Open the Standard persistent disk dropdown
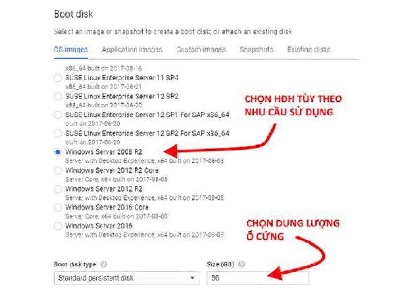Image resolution: width=403 pixels, height=302 pixels. 127,278
